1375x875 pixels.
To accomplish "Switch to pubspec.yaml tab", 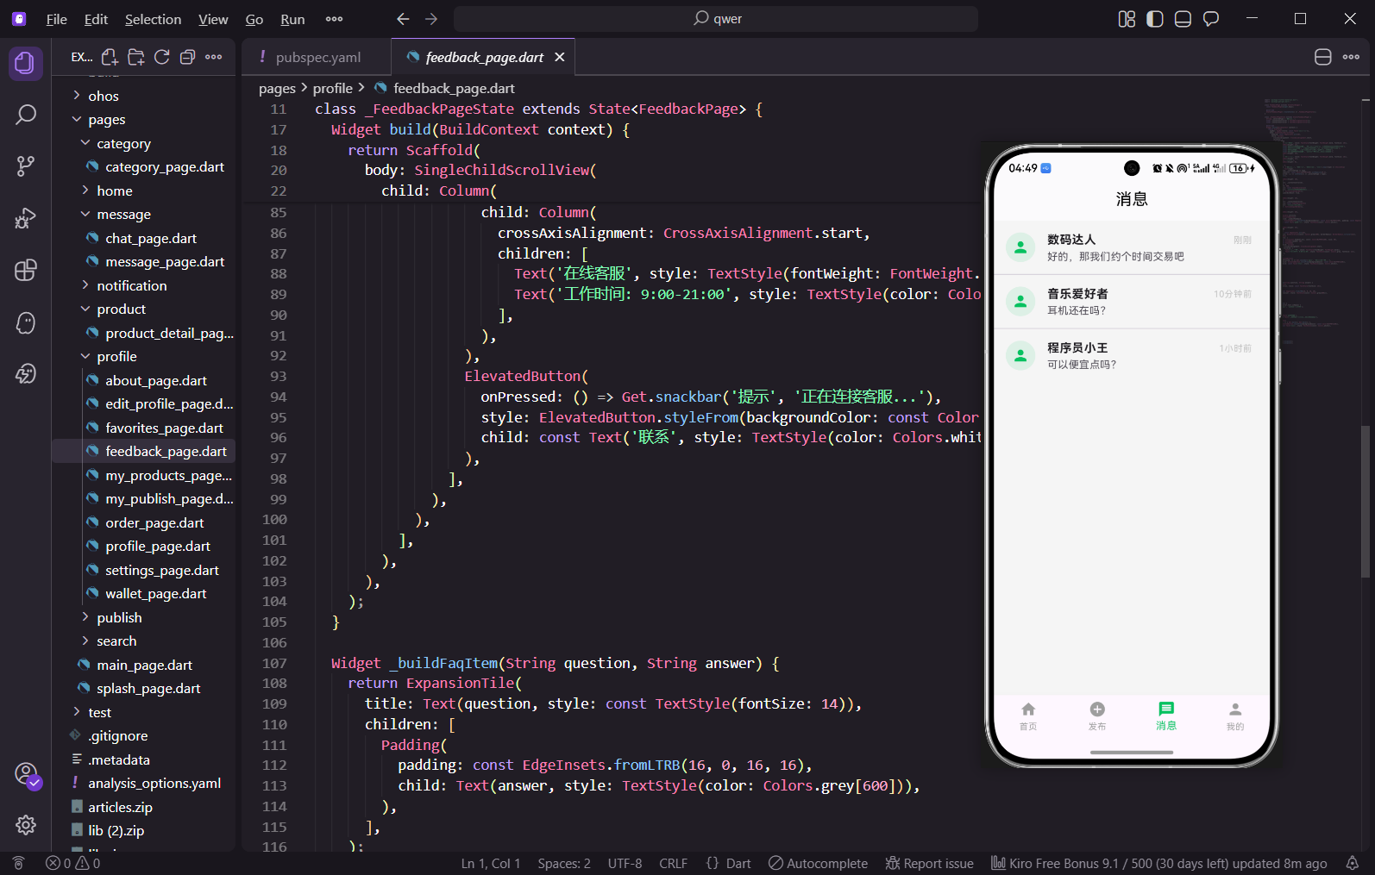I will 316,57.
